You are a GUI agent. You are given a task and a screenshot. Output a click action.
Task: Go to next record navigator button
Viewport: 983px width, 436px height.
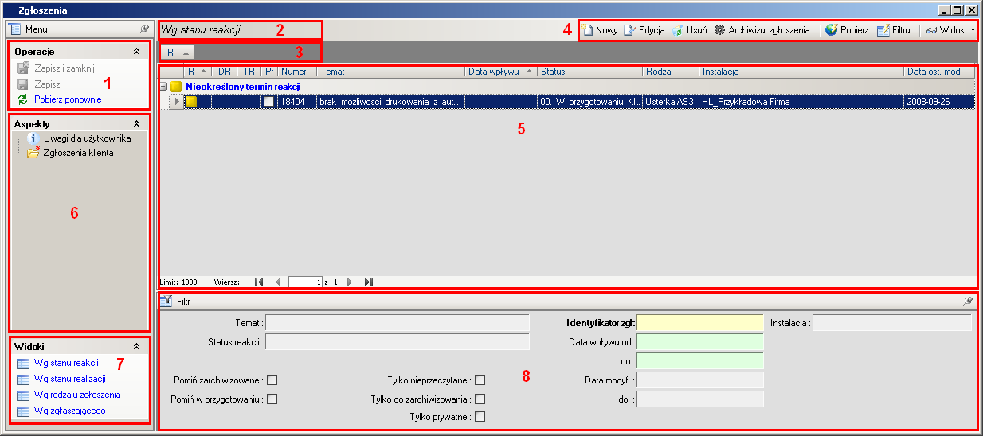[350, 282]
